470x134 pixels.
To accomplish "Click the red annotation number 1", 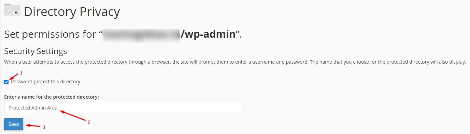I will (x=21, y=73).
